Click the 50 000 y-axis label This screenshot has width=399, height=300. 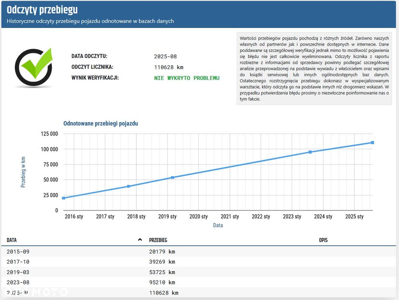(51, 180)
